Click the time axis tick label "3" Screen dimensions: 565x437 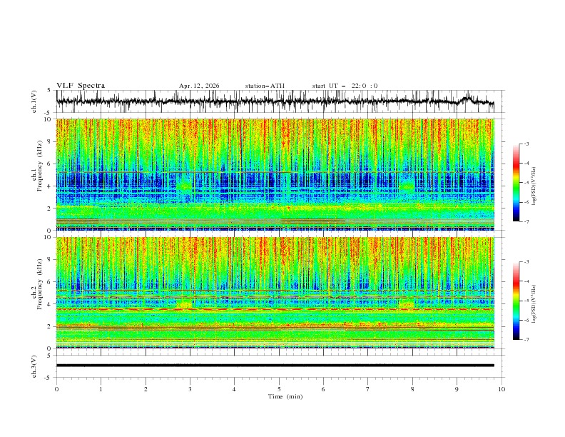pyautogui.click(x=190, y=389)
